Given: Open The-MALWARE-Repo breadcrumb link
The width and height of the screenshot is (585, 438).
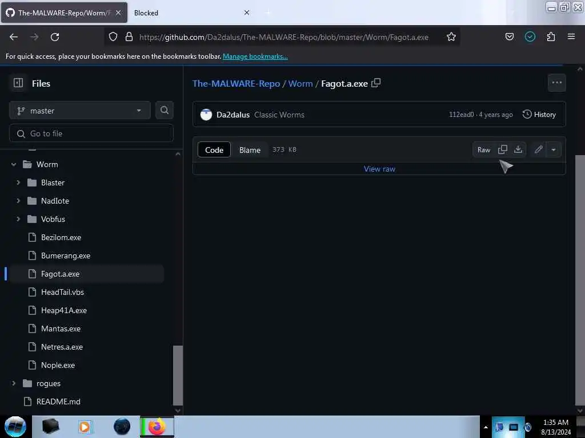Looking at the screenshot, I should pos(236,83).
